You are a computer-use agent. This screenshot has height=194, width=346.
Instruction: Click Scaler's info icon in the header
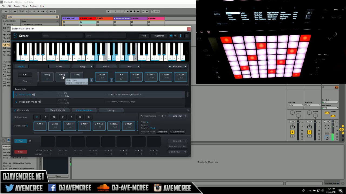180,36
